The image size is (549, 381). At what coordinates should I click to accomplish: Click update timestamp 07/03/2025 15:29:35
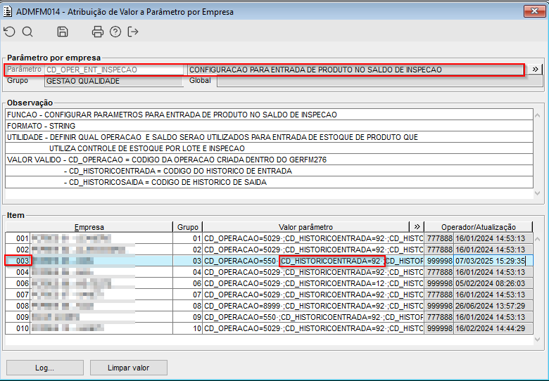tap(493, 261)
